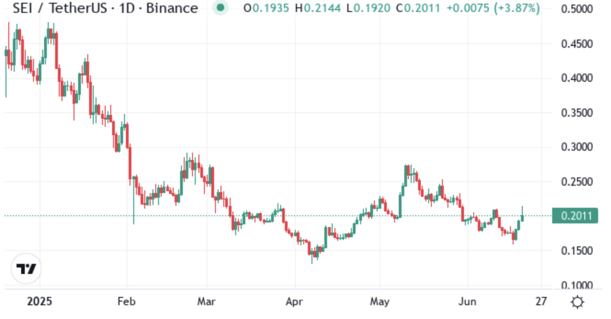Click the 0.1000 price axis label
Screen dimensions: 611x319
click(x=577, y=285)
